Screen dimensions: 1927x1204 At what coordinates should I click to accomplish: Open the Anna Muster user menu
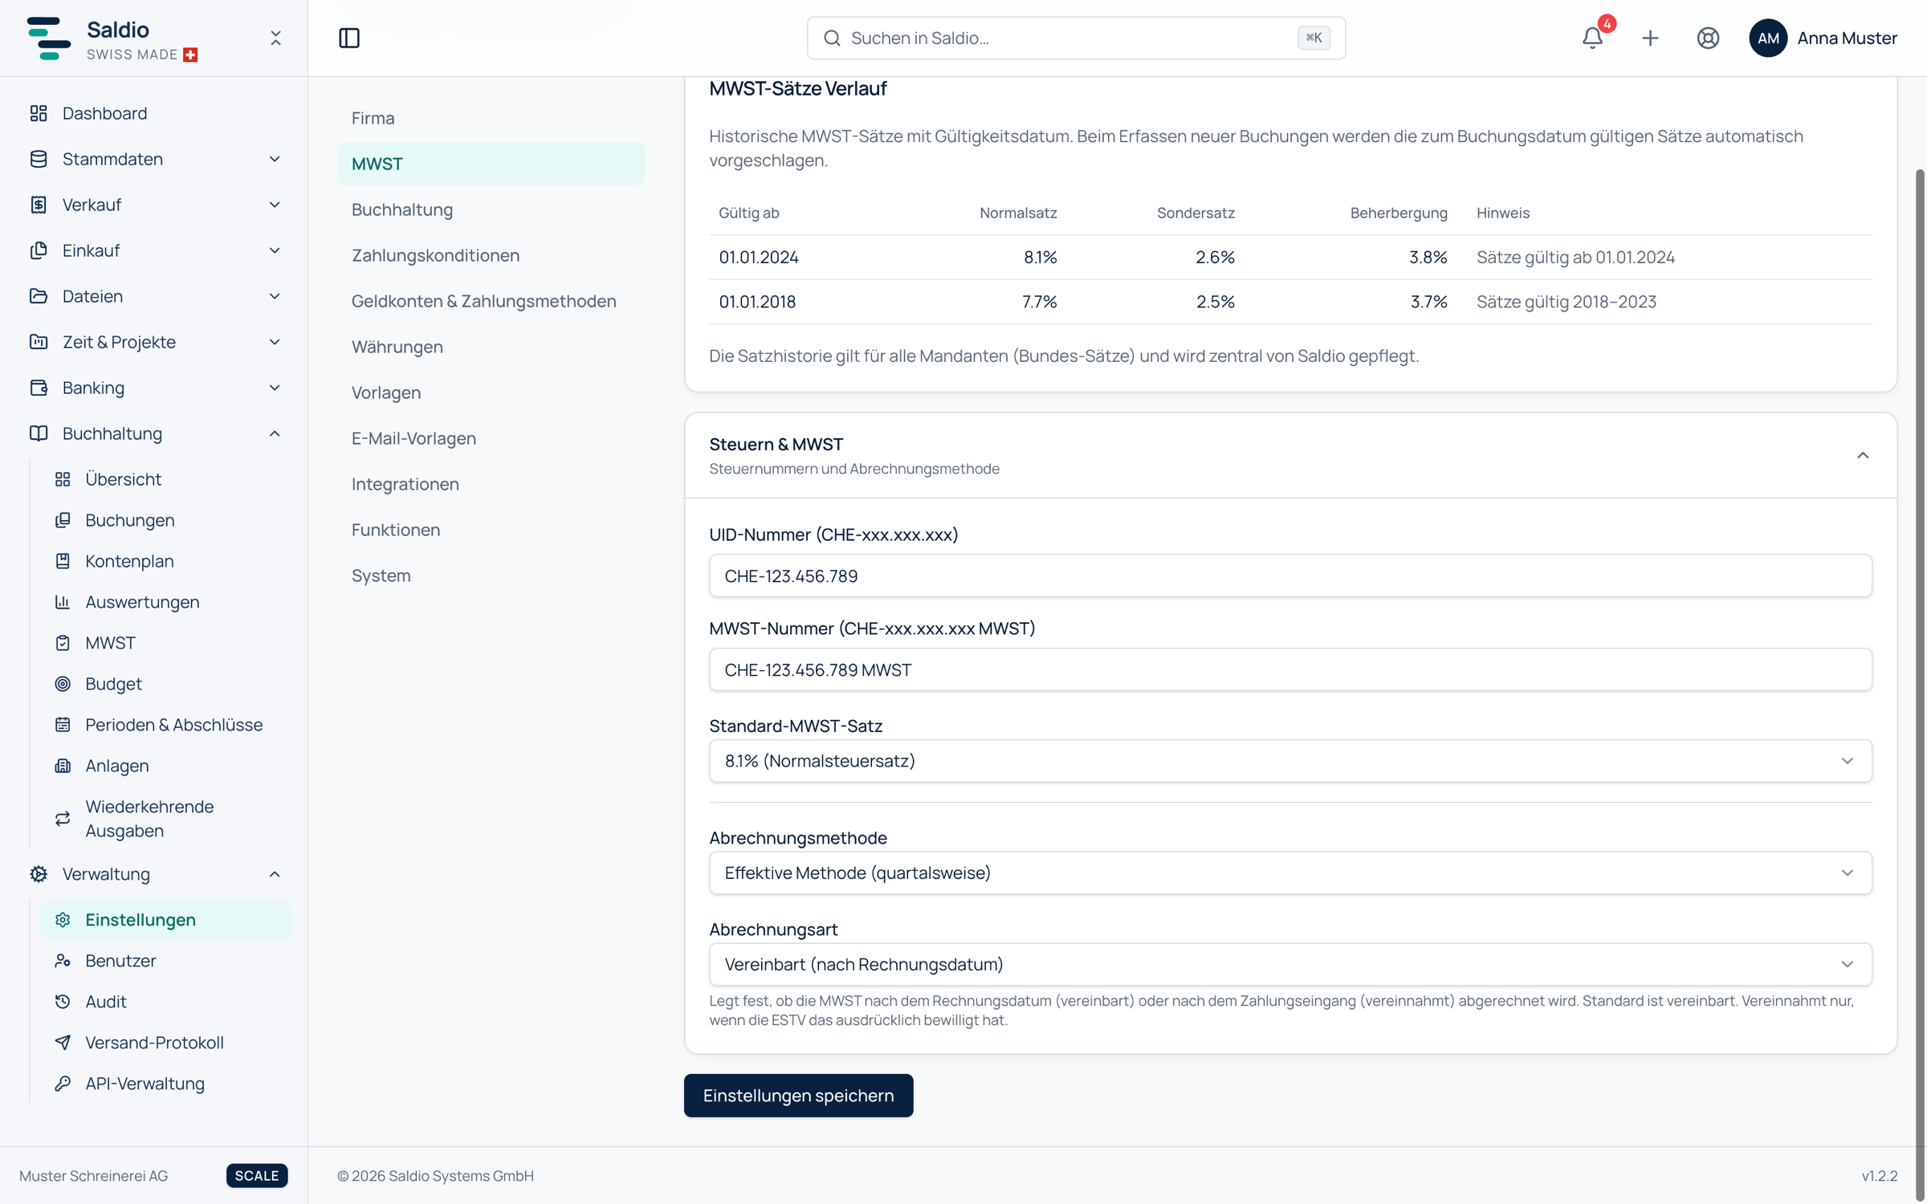[1823, 38]
